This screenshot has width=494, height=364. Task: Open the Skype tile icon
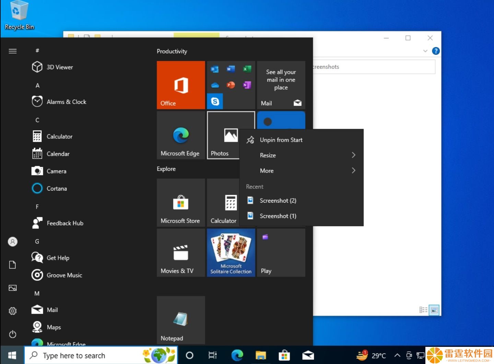click(215, 101)
